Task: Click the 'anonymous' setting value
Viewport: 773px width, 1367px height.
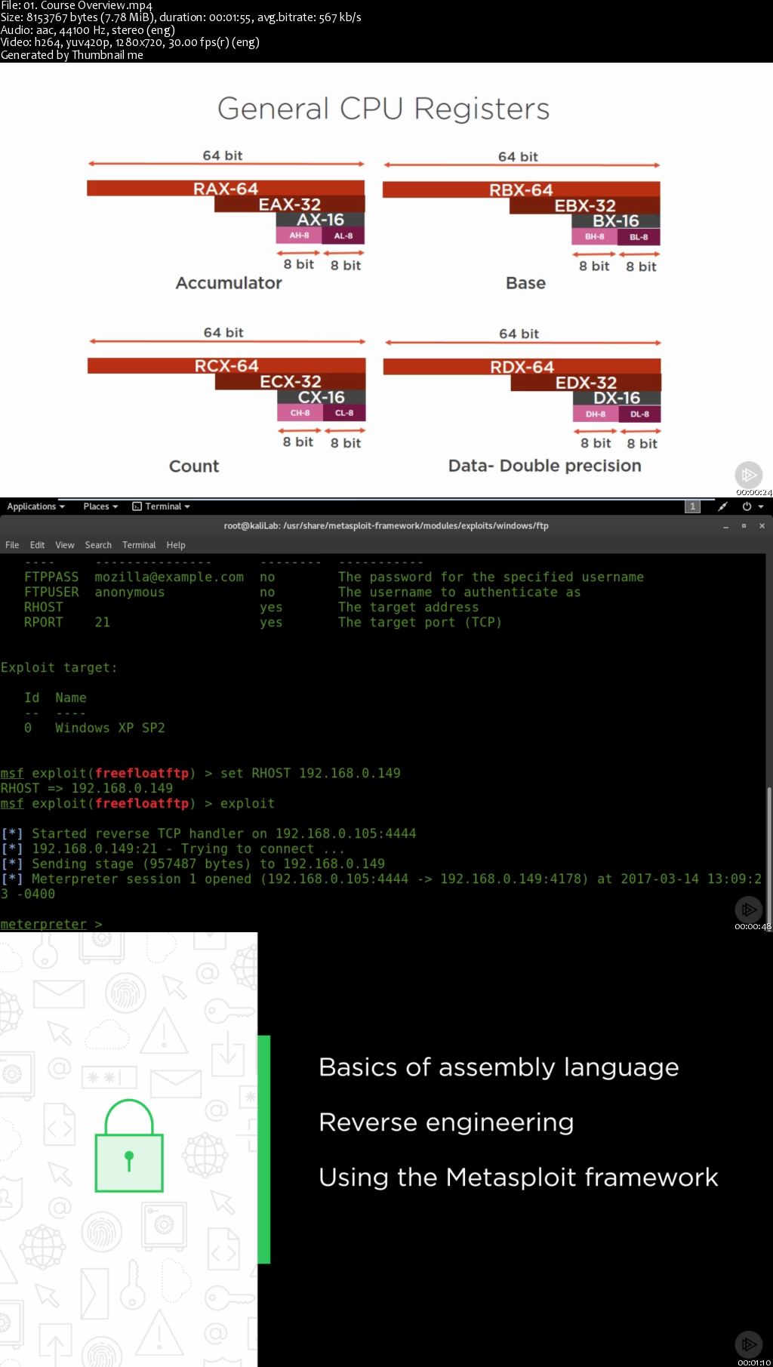Action: point(129,592)
